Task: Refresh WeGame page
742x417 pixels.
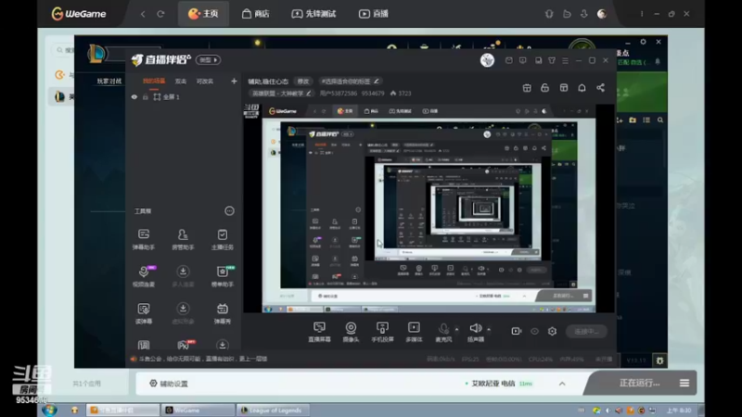Action: [160, 14]
